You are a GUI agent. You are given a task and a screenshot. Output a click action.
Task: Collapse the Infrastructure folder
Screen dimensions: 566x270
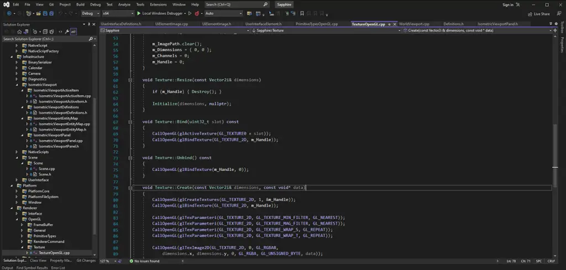click(x=11, y=57)
